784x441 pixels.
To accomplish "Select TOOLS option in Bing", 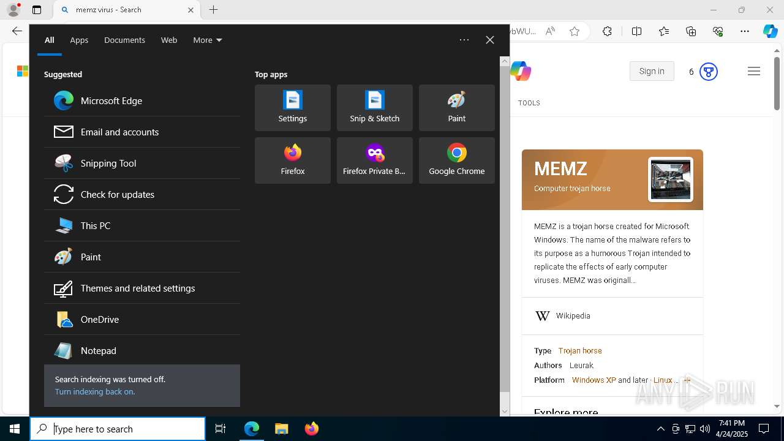I will tap(529, 103).
